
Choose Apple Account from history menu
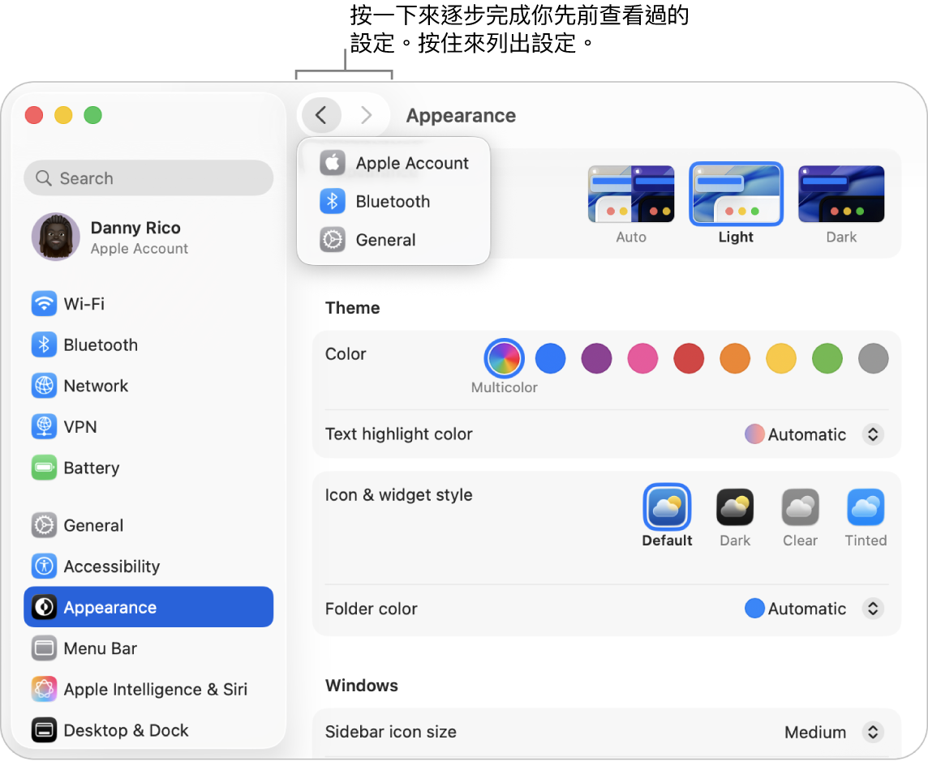pos(411,163)
